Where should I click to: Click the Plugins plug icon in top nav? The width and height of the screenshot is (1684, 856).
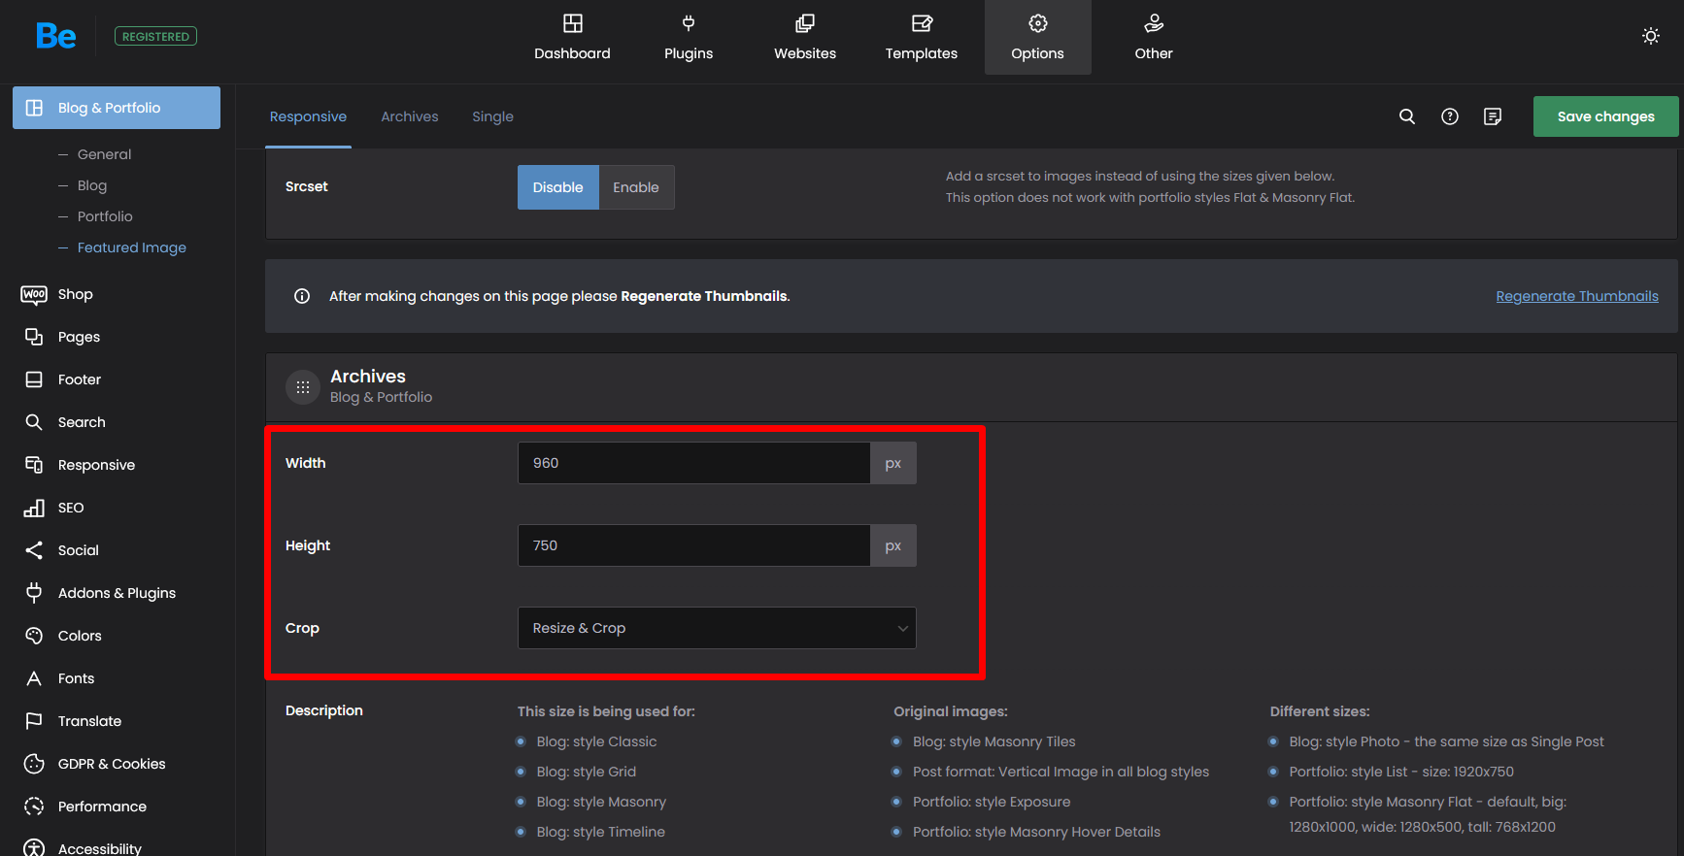[x=689, y=23]
